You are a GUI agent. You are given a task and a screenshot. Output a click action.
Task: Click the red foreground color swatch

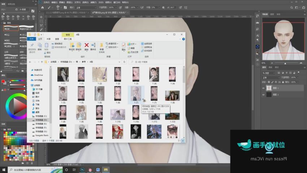click(x=3, y=81)
